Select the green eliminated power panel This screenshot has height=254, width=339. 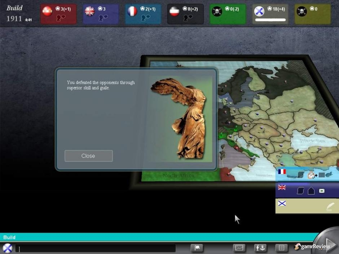click(x=228, y=14)
